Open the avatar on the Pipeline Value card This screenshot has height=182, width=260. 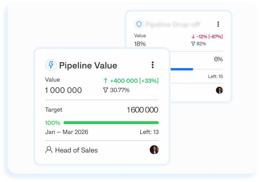coord(154,150)
